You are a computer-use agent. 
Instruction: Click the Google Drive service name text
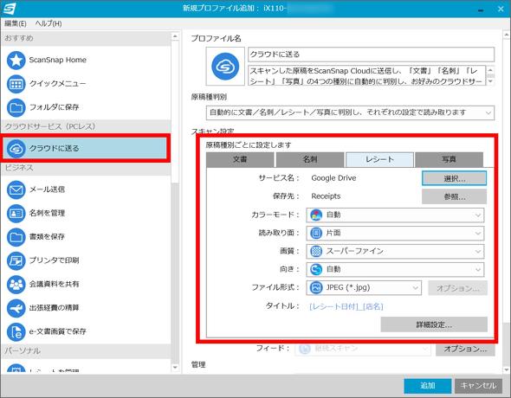pos(333,178)
